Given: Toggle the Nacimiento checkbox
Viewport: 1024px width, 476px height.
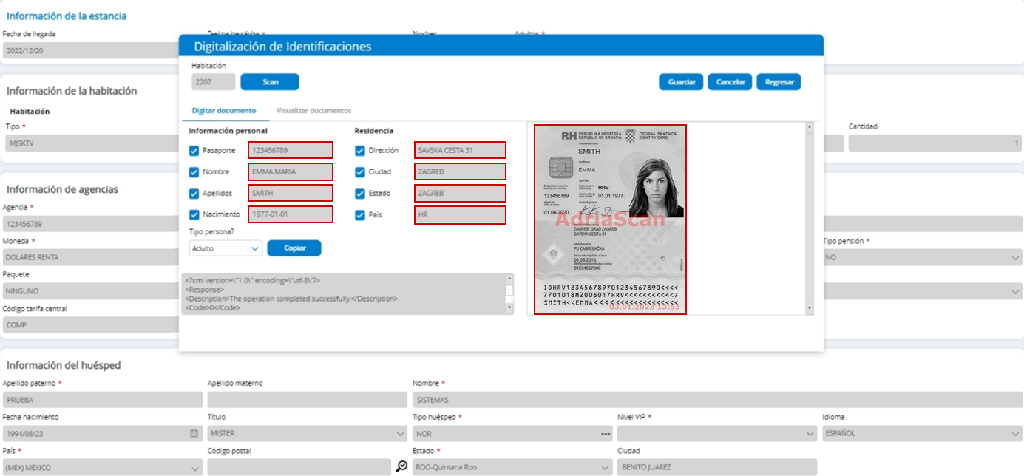Looking at the screenshot, I should pos(194,215).
